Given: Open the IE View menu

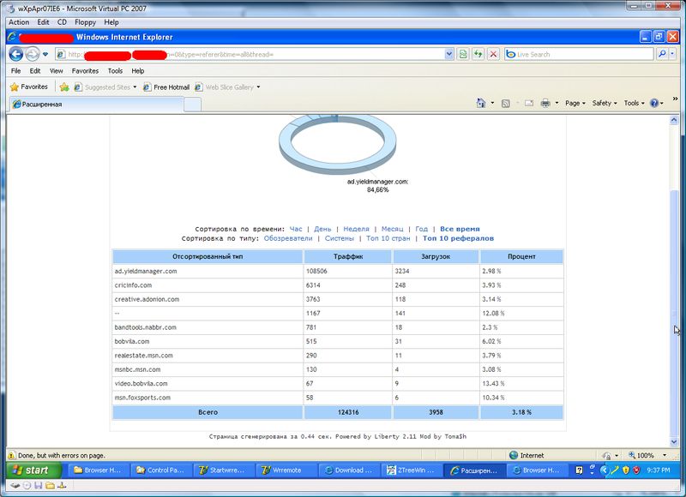Looking at the screenshot, I should click(56, 71).
